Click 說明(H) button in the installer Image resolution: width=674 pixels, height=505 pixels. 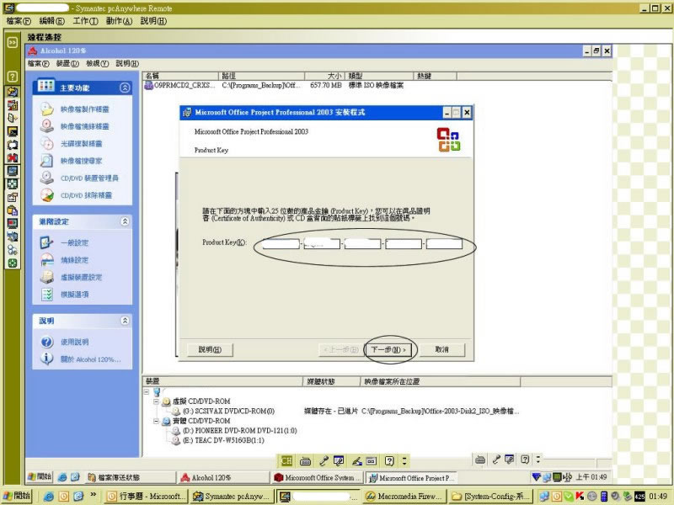coord(210,350)
